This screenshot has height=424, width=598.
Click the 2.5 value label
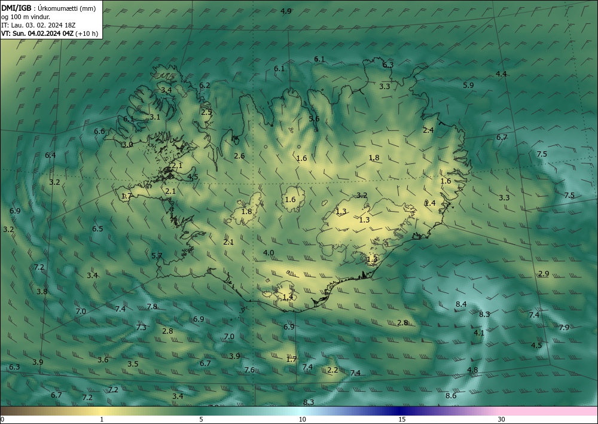tap(206, 112)
